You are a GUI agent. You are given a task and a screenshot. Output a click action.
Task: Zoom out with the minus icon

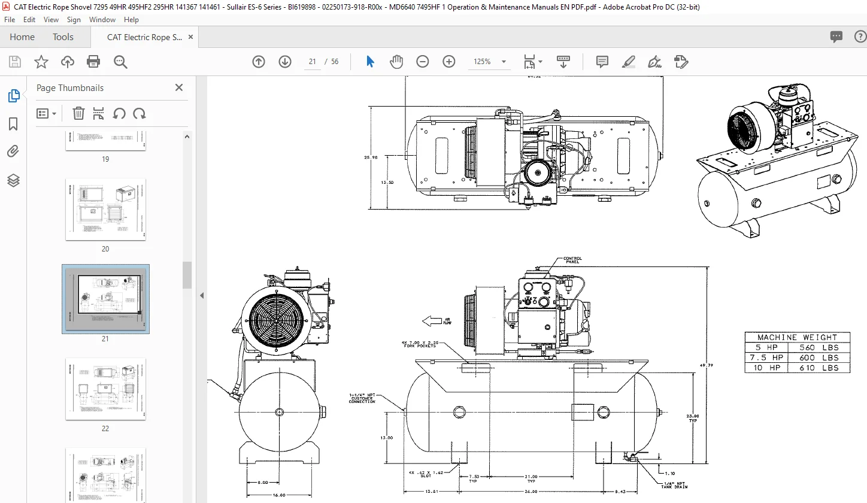click(x=423, y=62)
